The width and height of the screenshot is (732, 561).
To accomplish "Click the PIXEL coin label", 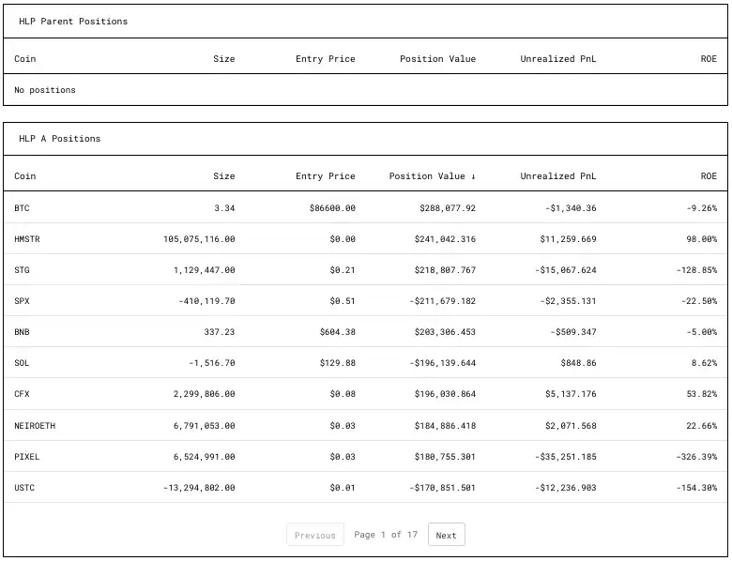I will 27,457.
